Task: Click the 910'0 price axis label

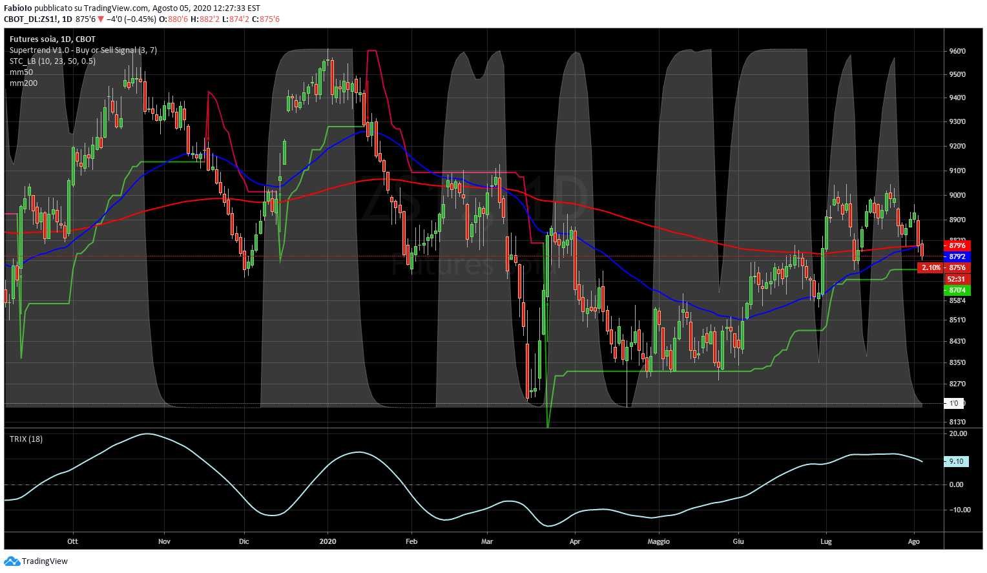Action: tap(957, 171)
